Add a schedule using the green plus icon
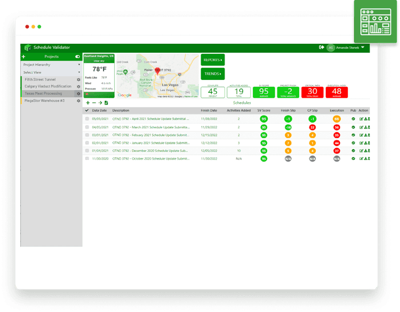400x312 pixels. point(88,103)
